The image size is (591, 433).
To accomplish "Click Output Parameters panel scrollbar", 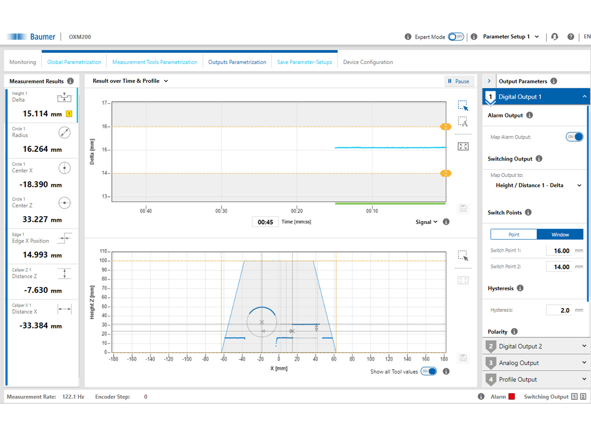I will (x=588, y=204).
